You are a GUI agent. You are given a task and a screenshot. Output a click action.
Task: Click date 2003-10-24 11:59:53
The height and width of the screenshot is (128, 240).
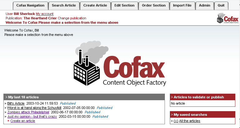pos(42,103)
